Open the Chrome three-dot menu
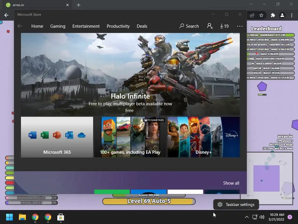Image resolution: width=298 pixels, height=224 pixels. pyautogui.click(x=292, y=15)
